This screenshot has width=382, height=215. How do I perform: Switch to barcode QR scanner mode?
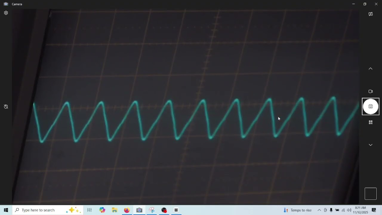click(371, 122)
